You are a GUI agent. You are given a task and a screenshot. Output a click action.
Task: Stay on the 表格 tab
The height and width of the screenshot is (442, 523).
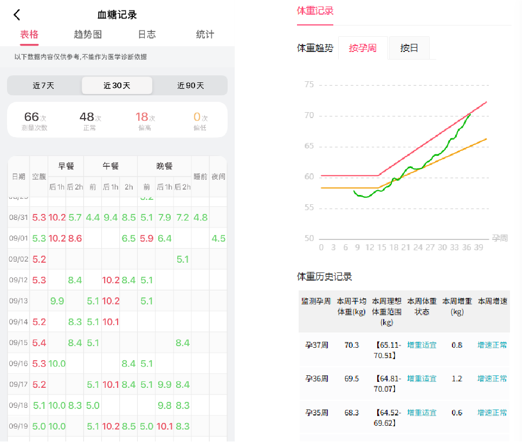pos(29,34)
